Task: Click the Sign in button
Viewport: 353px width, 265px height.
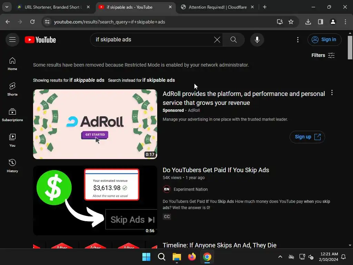Action: tap(324, 40)
